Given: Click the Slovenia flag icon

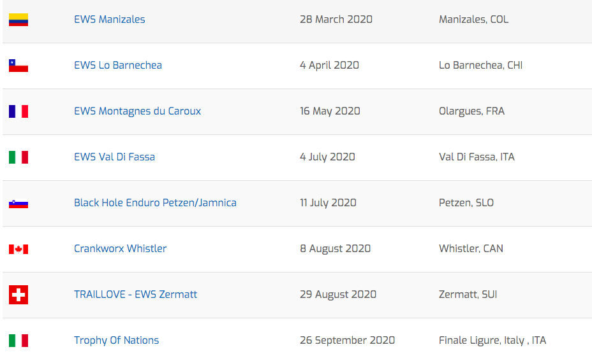Looking at the screenshot, I should (18, 204).
